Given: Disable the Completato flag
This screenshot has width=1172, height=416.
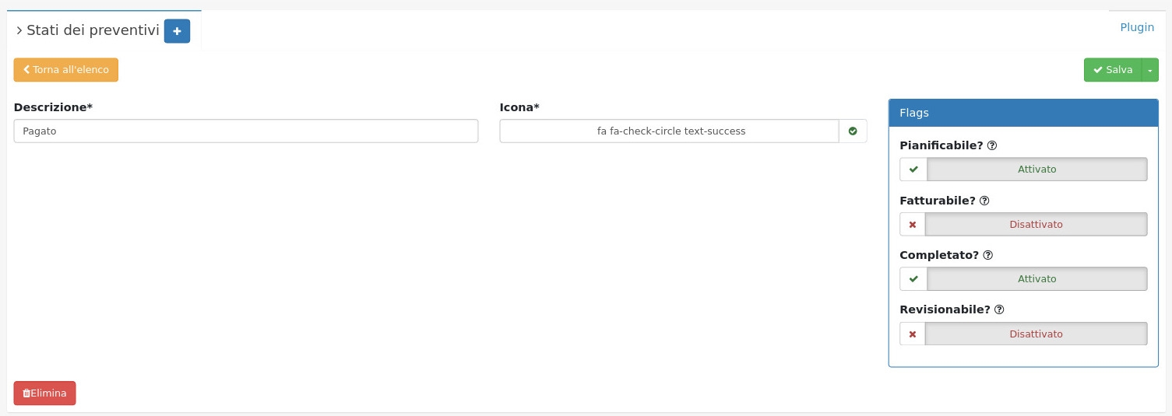Looking at the screenshot, I should coord(1036,279).
